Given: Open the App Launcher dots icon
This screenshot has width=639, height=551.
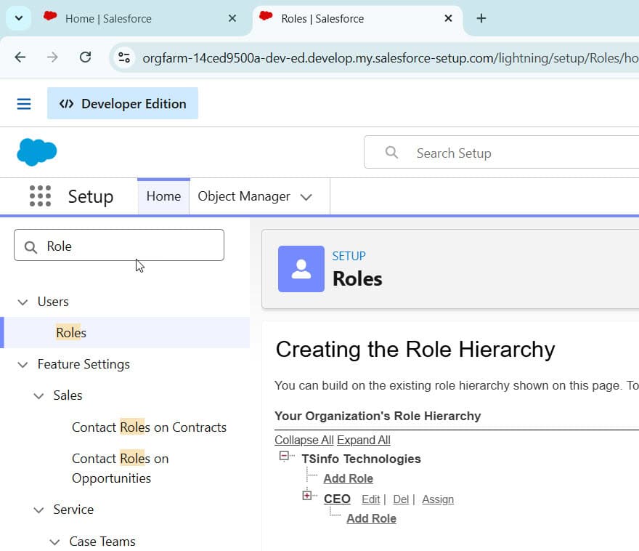Looking at the screenshot, I should click(41, 196).
